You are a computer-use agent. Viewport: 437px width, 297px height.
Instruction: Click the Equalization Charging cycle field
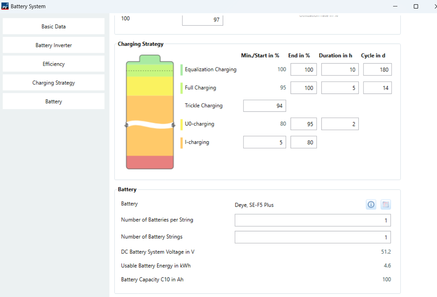coord(377,70)
